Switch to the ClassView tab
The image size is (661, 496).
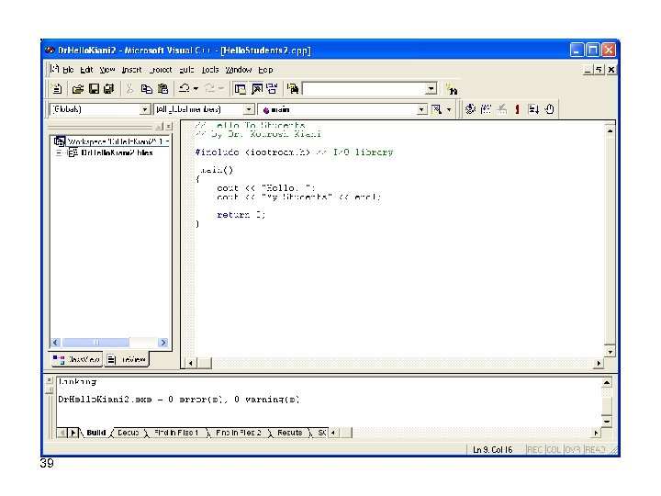(x=76, y=360)
